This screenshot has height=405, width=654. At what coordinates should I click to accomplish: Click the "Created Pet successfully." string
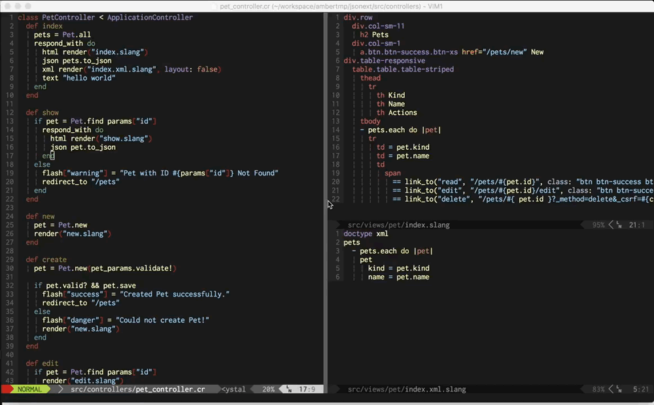click(175, 294)
